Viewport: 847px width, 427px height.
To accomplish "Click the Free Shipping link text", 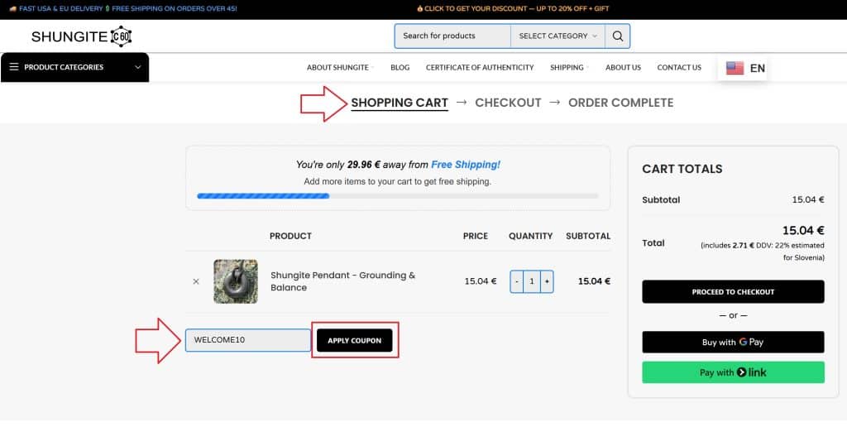I will (x=466, y=165).
